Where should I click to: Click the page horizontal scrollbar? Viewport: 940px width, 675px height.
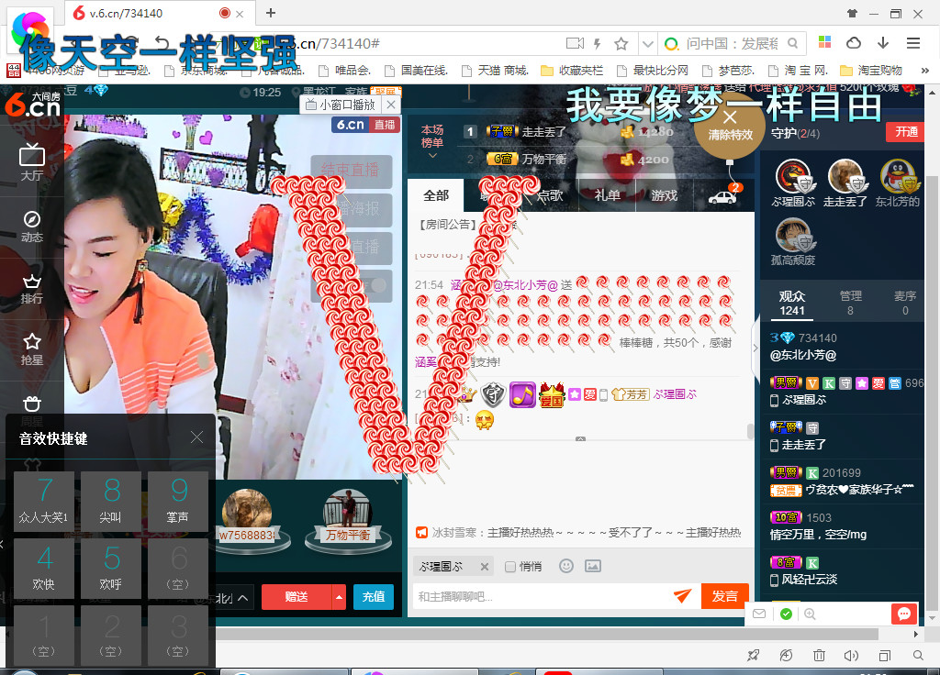click(x=547, y=634)
